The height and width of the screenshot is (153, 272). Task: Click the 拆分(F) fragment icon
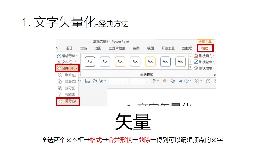click(60, 88)
